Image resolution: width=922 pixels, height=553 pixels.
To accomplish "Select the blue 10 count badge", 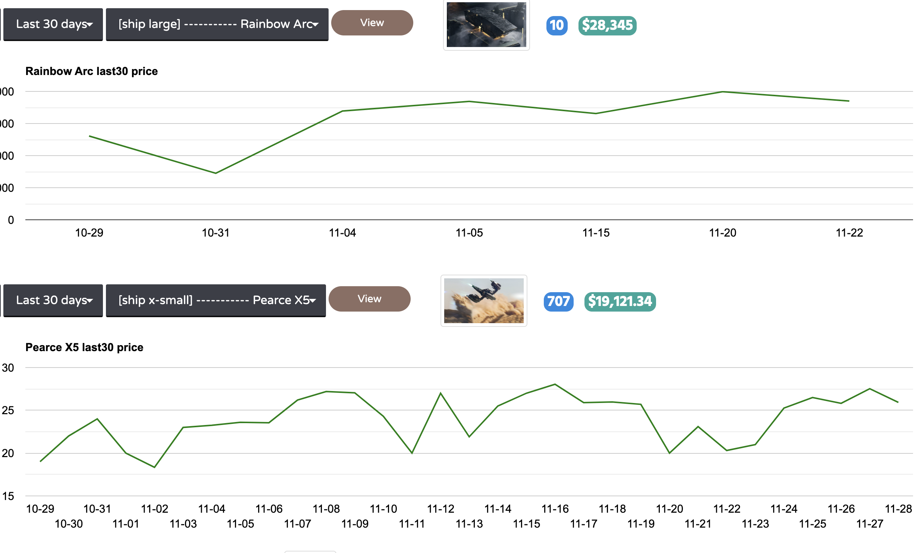I will 556,25.
